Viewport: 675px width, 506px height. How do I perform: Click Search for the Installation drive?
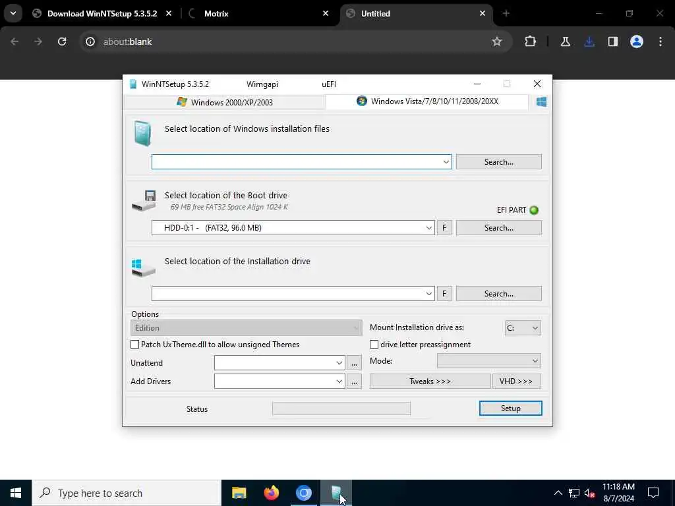click(499, 293)
